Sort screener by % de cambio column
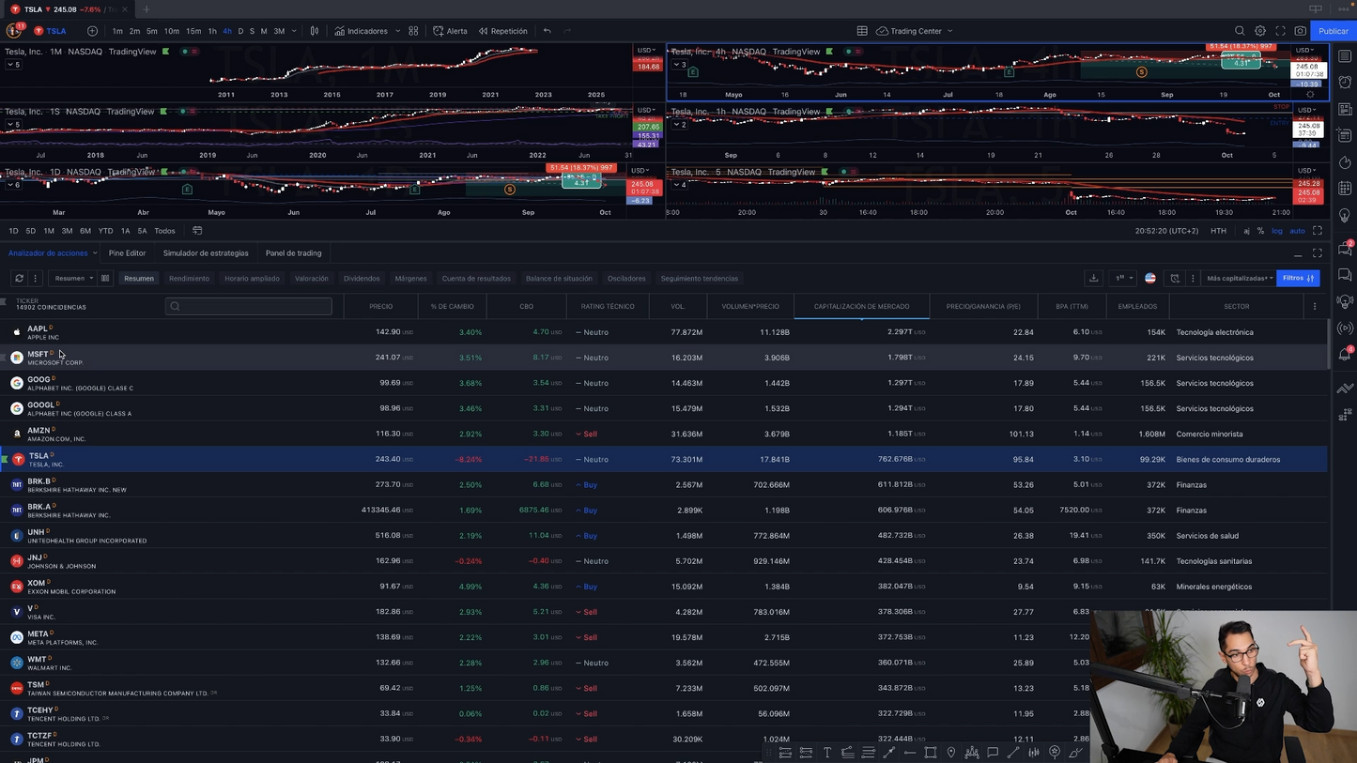This screenshot has width=1357, height=763. [x=452, y=307]
